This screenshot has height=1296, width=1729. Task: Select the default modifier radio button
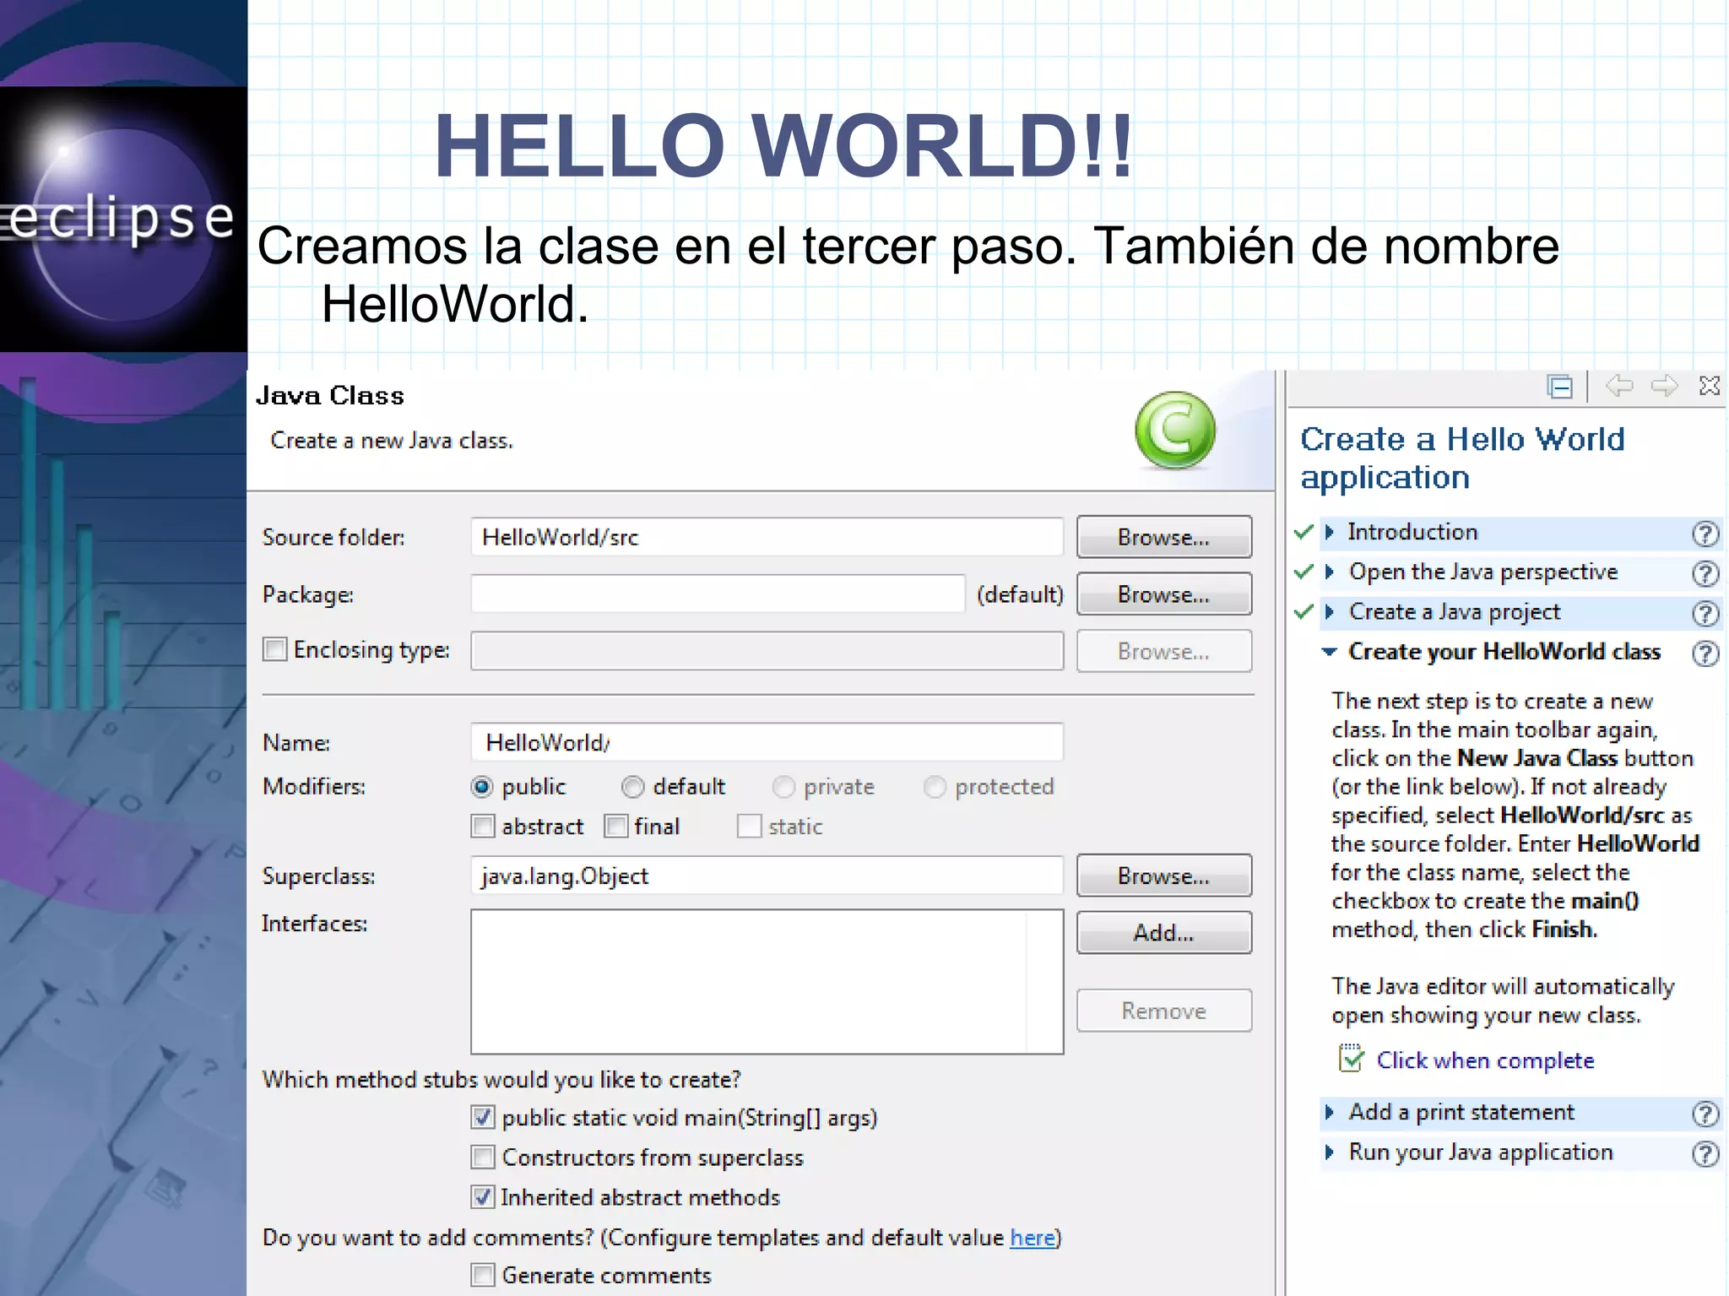632,787
